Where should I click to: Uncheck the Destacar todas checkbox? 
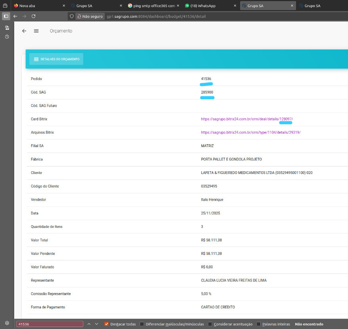[x=106, y=324]
